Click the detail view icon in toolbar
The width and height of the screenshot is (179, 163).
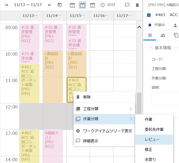pos(127,5)
